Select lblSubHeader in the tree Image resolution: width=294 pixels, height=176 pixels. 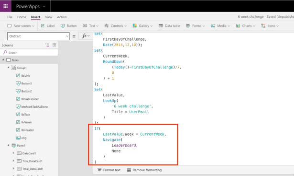click(30, 99)
